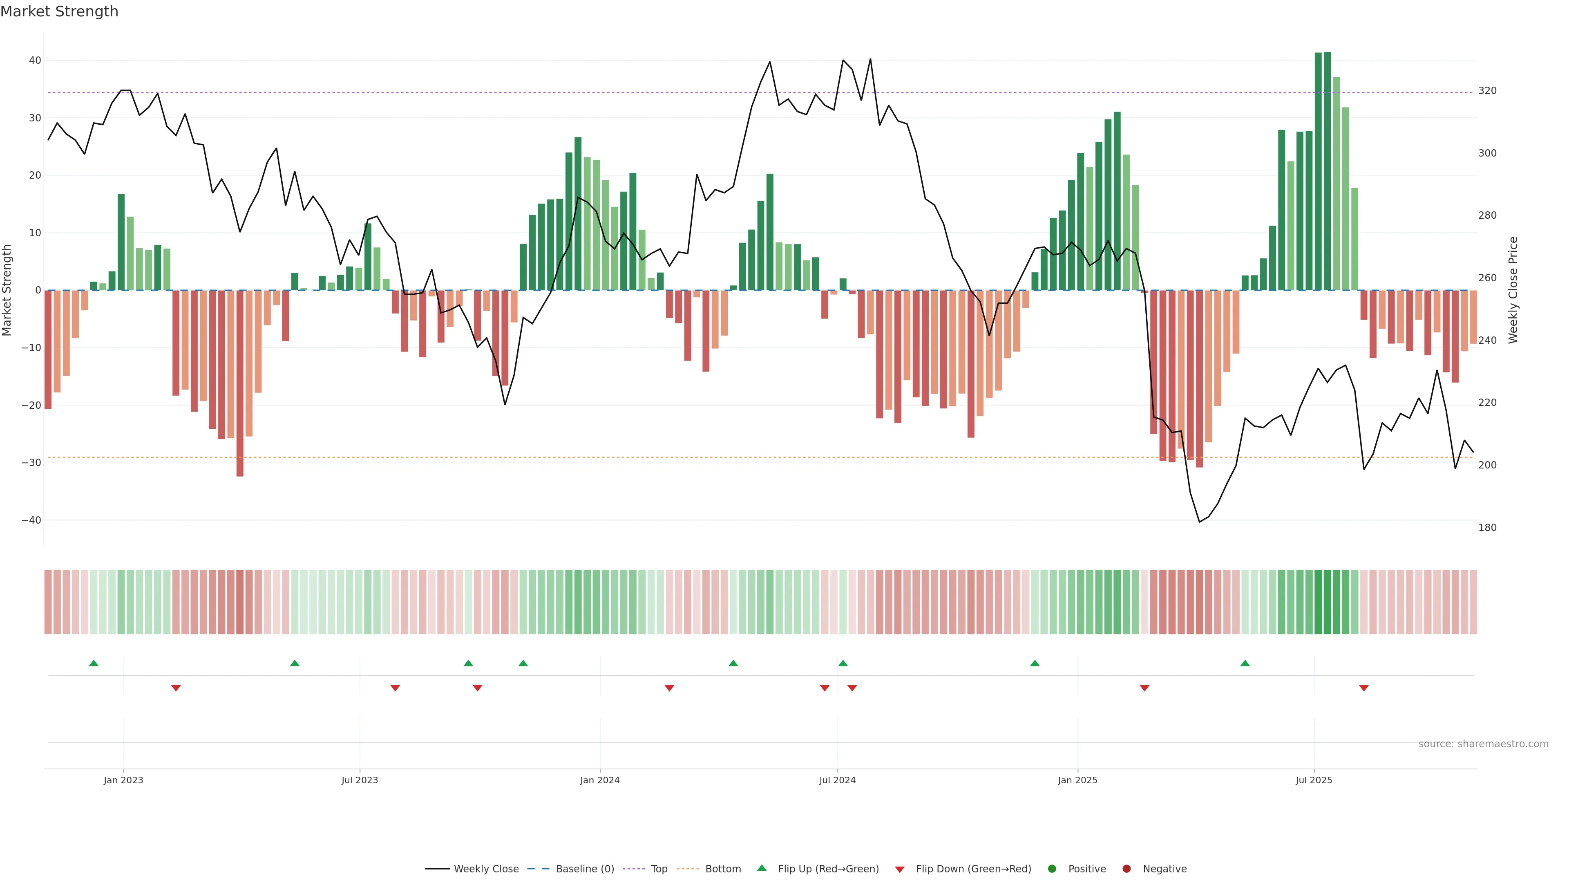Click the Jul 2025 x-axis label

[x=1314, y=781]
